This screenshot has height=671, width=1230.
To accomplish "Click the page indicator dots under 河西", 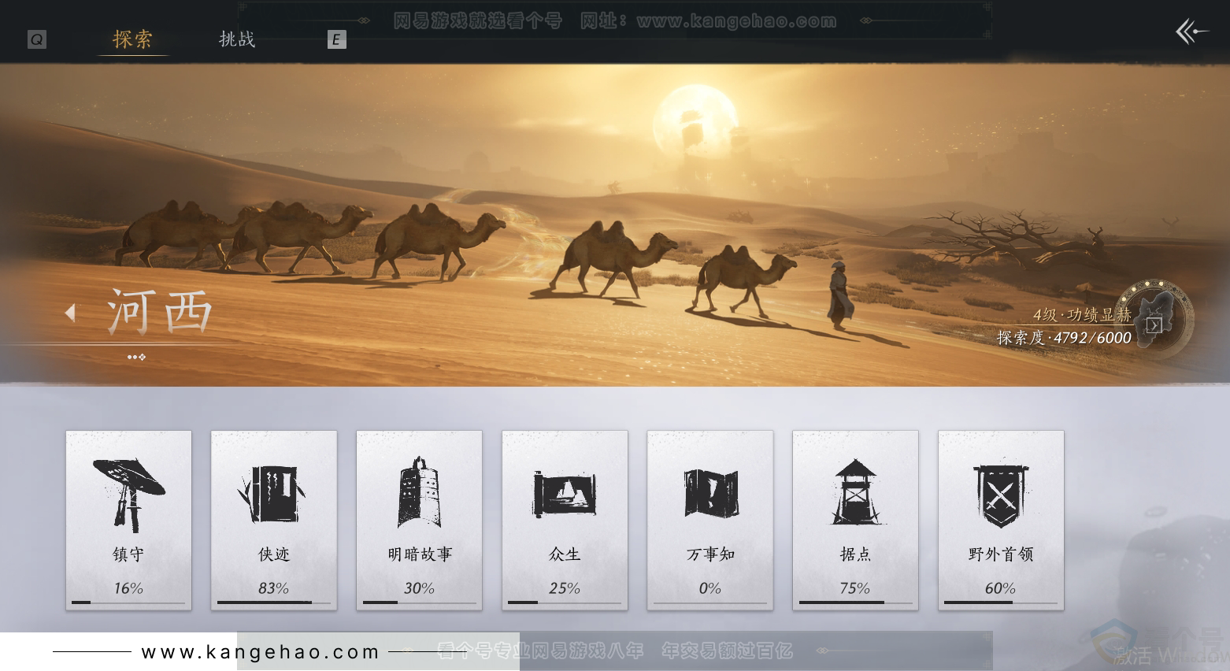I will (x=137, y=357).
